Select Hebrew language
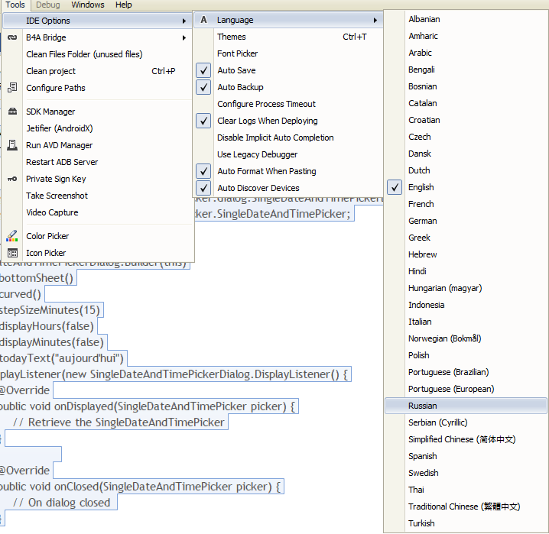 (x=423, y=254)
